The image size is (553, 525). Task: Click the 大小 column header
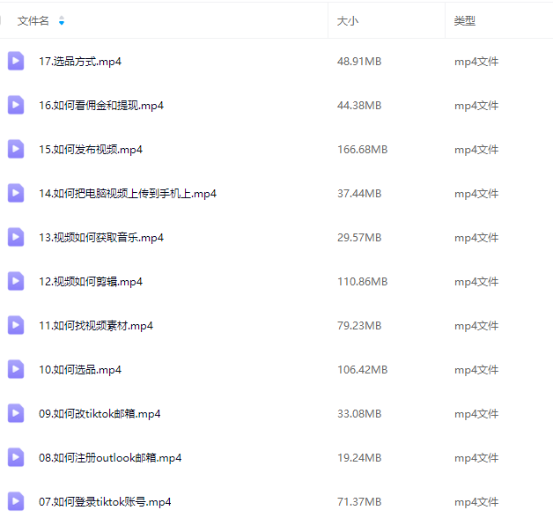[348, 21]
